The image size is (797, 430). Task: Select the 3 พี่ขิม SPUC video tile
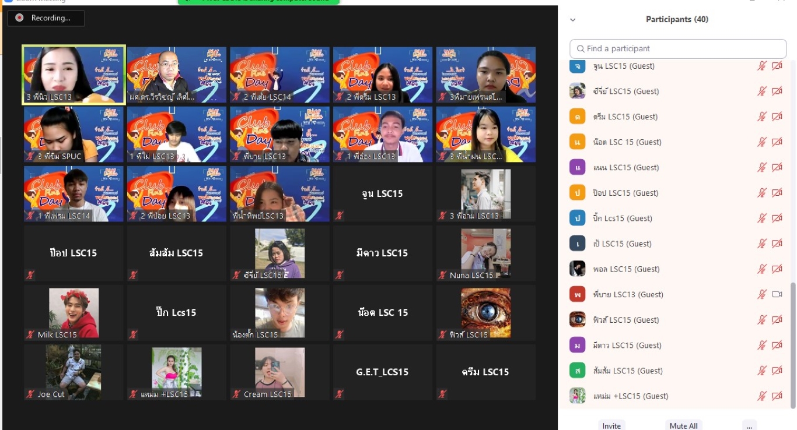tap(74, 135)
